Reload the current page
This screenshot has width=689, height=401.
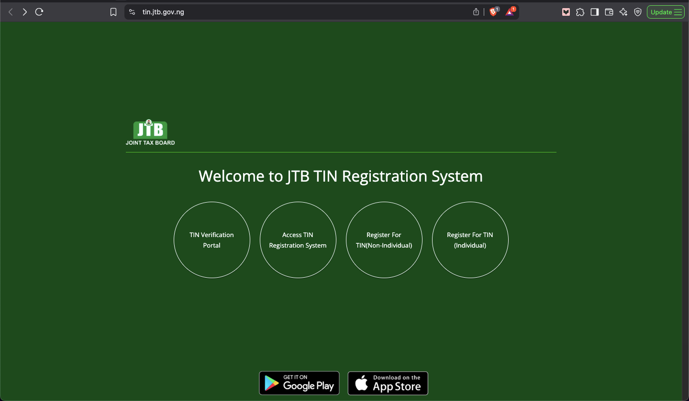tap(39, 12)
